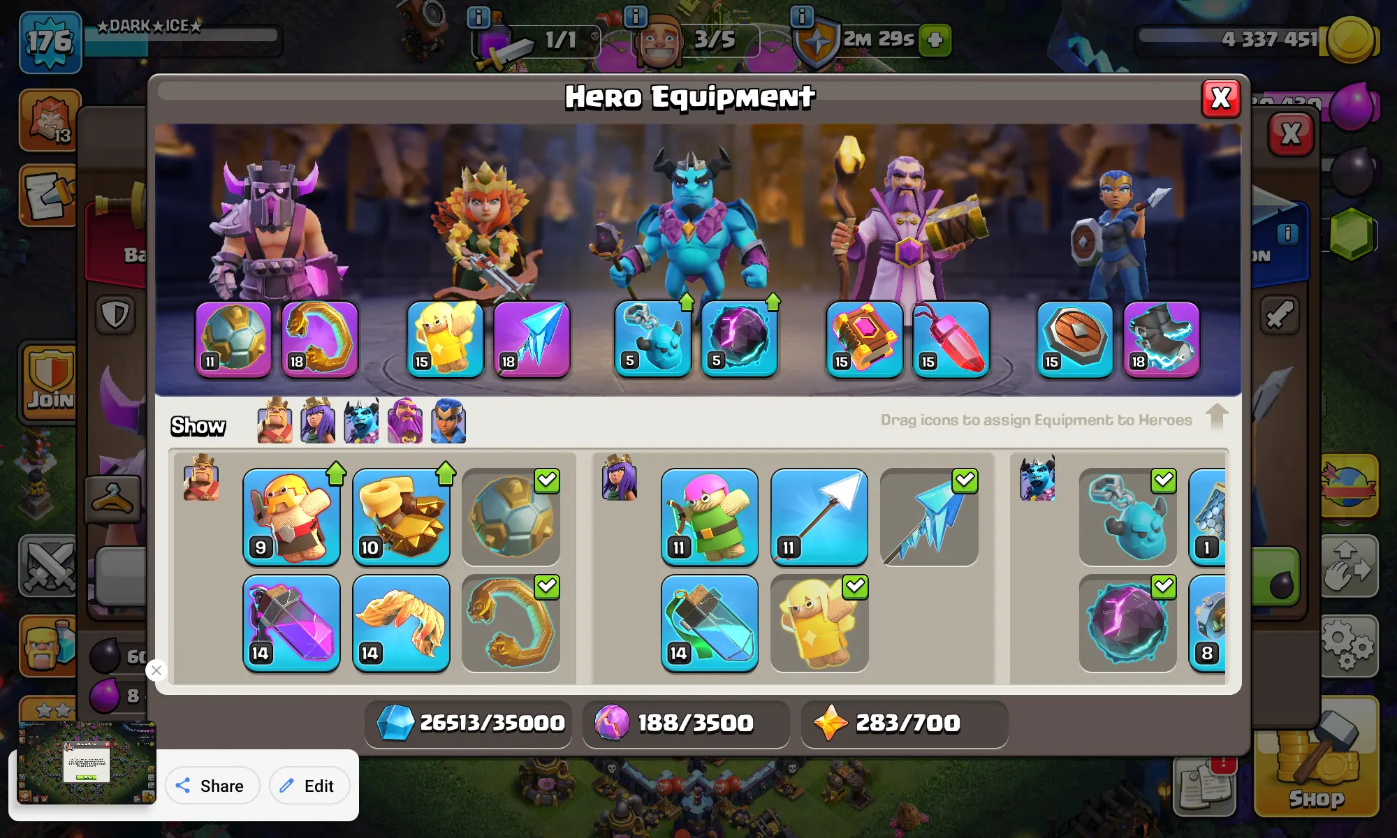Toggle Grand Warden equipment filter
The width and height of the screenshot is (1397, 838).
404,421
